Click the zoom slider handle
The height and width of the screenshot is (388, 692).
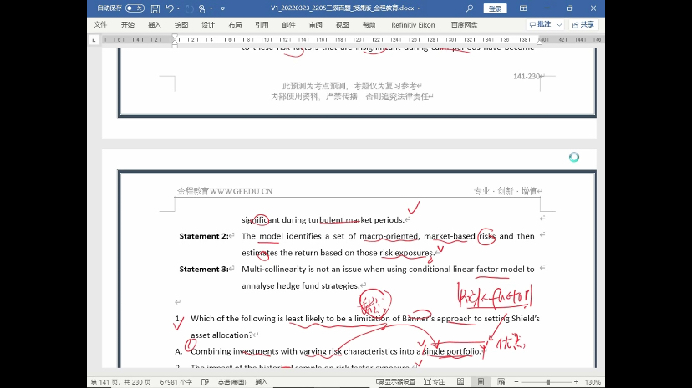(x=548, y=382)
